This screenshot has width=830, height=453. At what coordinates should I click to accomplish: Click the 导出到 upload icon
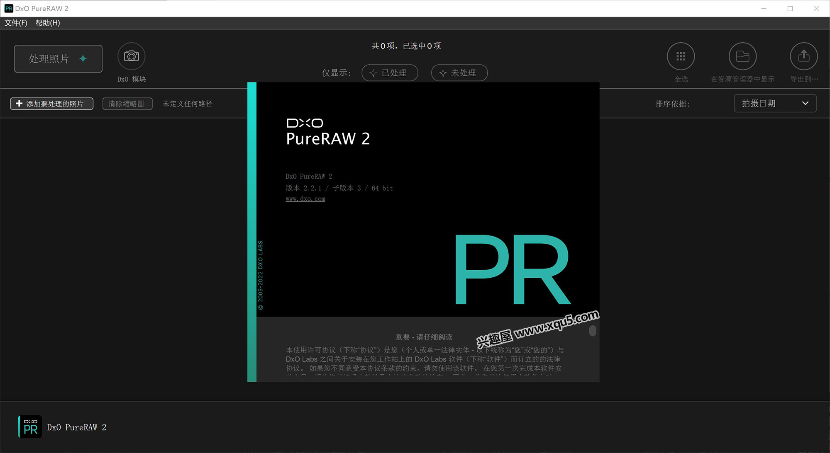[804, 56]
